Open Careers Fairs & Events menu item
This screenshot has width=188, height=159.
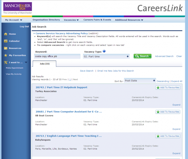point(97,20)
